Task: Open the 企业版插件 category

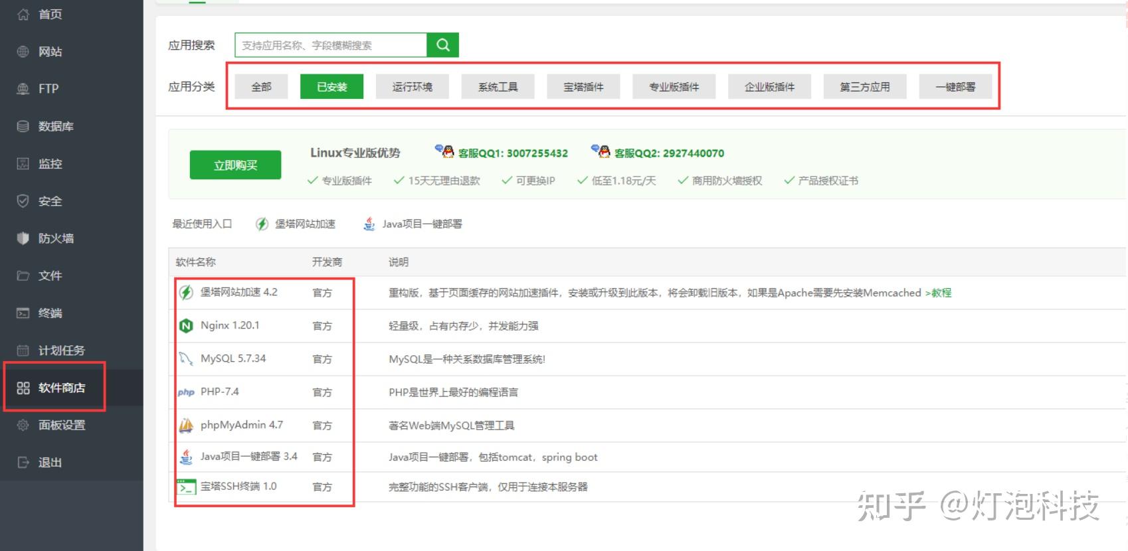Action: (x=769, y=86)
